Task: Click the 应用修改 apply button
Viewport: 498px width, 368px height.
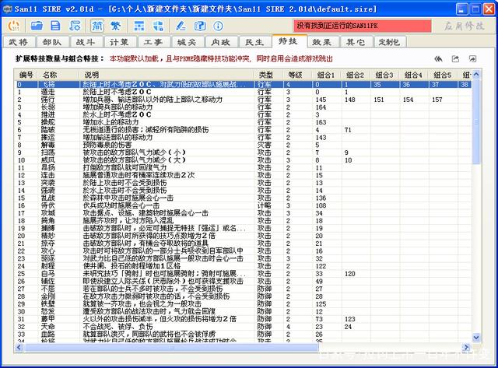Action: pos(465,25)
